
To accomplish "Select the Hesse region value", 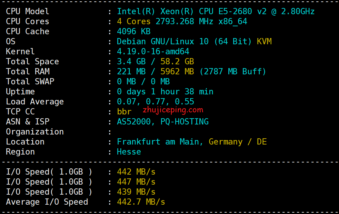I will click(x=129, y=152).
